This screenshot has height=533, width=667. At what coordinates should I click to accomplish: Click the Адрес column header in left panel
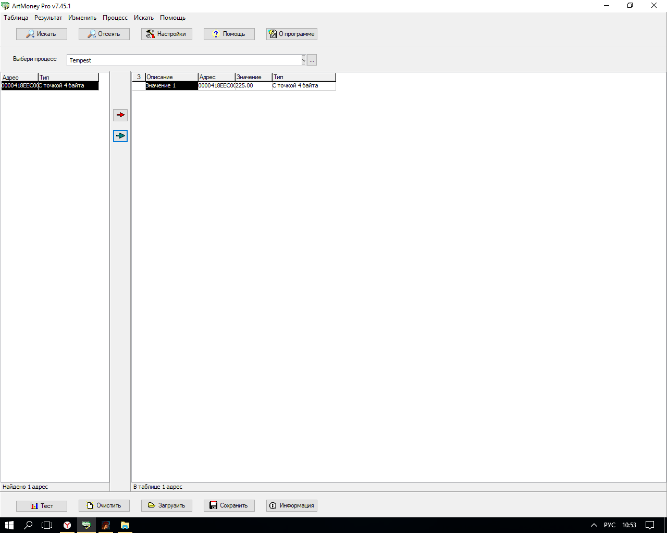coord(20,77)
